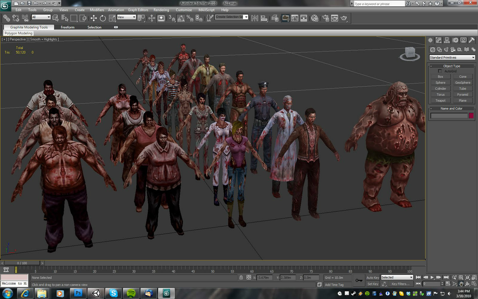Activate the Pan View hand tool
Screen dimensions: 478x299
[x=461, y=284]
